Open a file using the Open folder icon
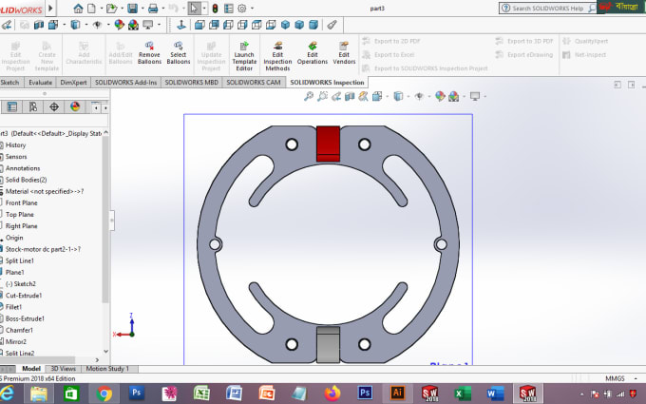 111,8
